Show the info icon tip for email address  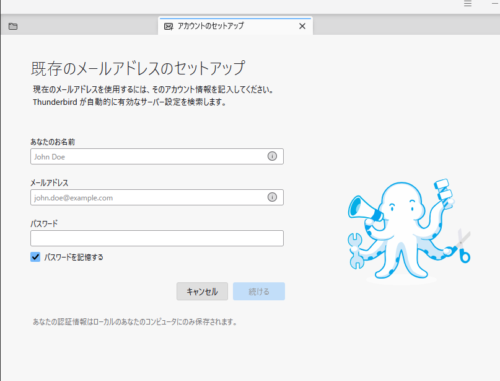(x=272, y=197)
